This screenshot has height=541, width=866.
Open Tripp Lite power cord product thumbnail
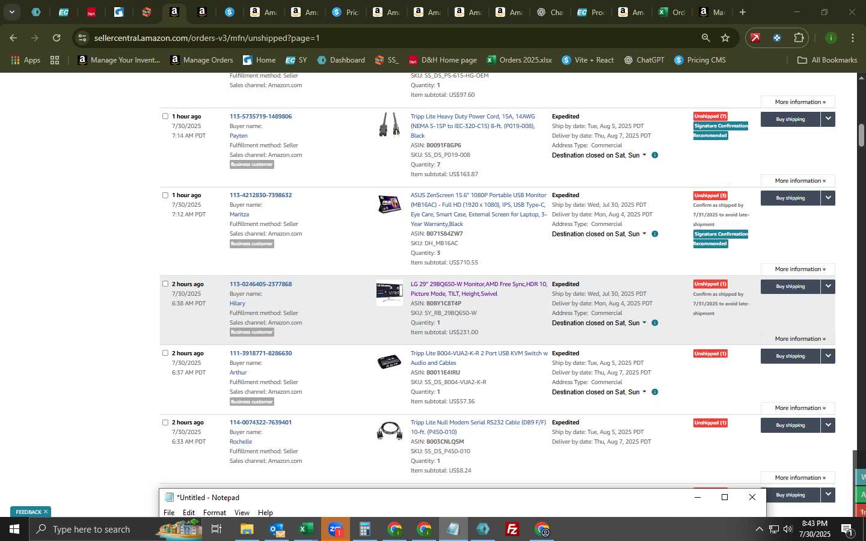pyautogui.click(x=389, y=124)
